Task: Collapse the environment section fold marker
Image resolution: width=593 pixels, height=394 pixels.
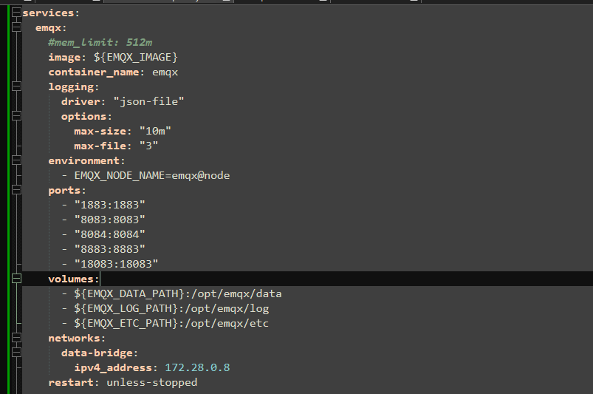Action: (16, 160)
